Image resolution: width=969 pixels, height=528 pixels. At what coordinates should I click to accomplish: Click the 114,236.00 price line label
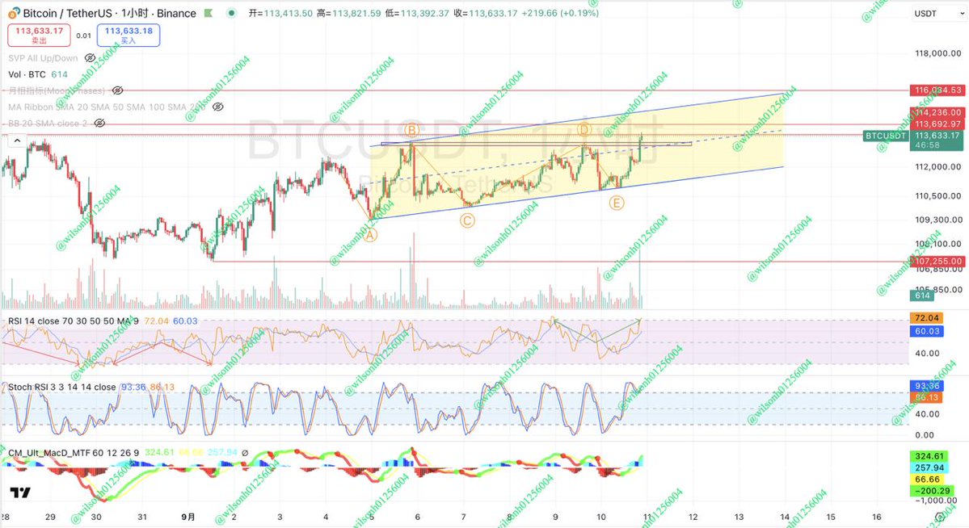pos(937,112)
